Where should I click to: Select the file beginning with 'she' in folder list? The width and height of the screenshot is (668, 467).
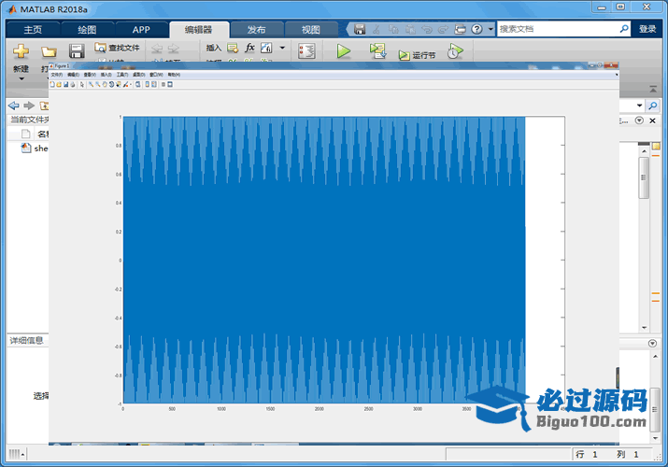pyautogui.click(x=35, y=149)
